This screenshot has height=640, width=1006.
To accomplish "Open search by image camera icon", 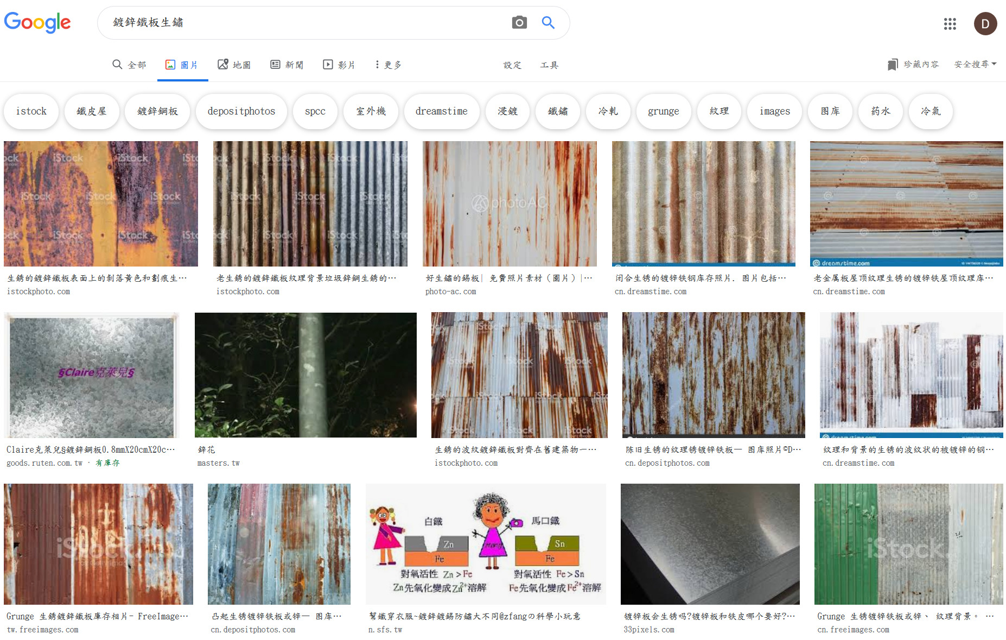I will 519,22.
